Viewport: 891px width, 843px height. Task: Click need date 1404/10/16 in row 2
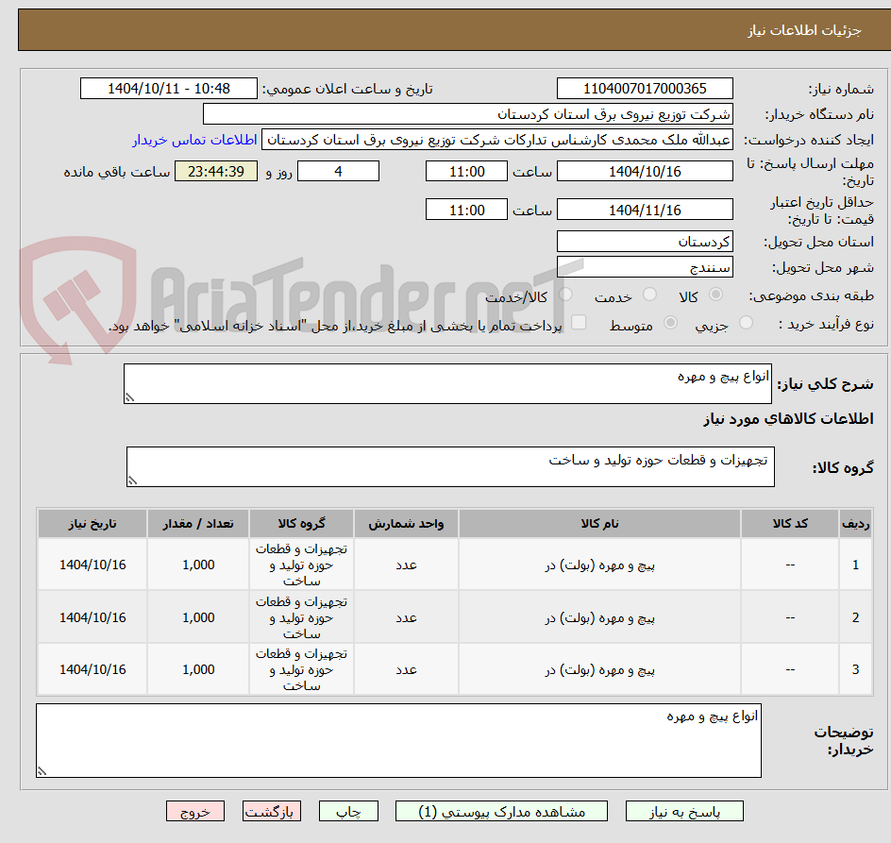(92, 617)
